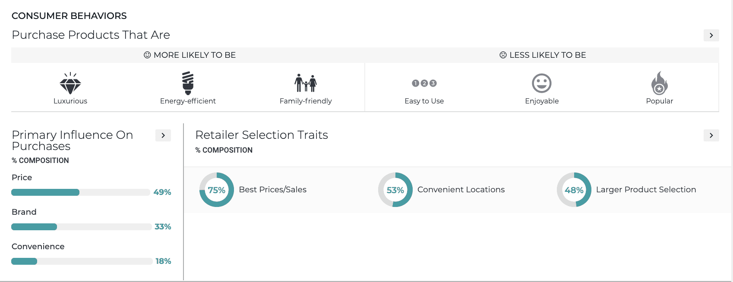Screen dimensions: 733x282
Task: Expand the Retailer Selection Traits panel
Action: pyautogui.click(x=711, y=135)
